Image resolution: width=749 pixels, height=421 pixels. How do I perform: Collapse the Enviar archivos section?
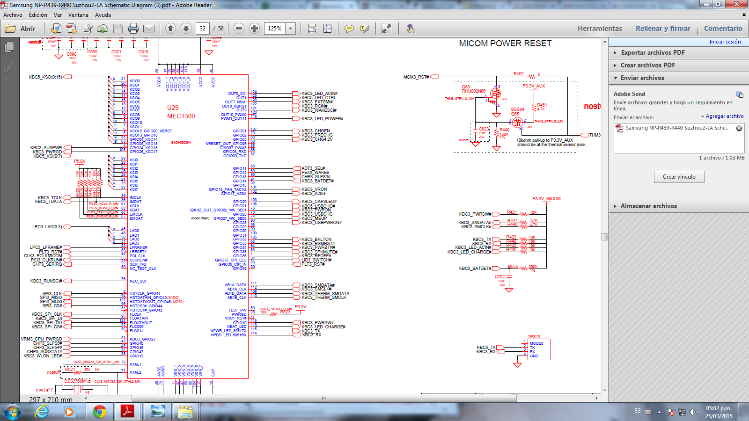(x=642, y=78)
